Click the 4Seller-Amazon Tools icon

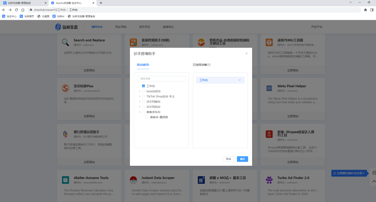tap(66, 180)
